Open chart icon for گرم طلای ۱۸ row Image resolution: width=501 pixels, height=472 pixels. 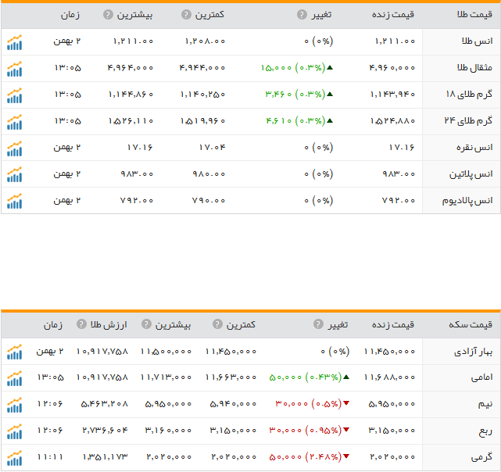pyautogui.click(x=14, y=95)
